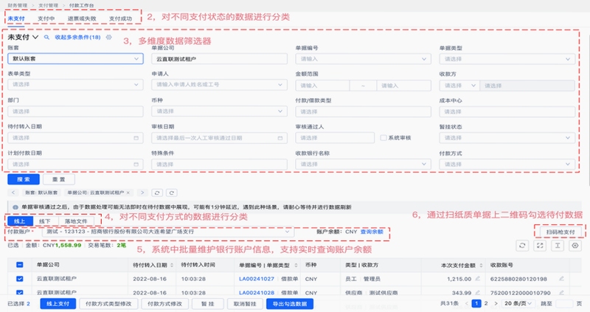Focus the 特殊条件 input field

(x=219, y=164)
